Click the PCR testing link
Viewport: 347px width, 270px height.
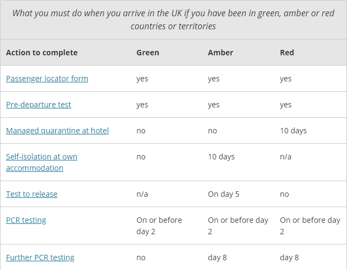pos(26,220)
